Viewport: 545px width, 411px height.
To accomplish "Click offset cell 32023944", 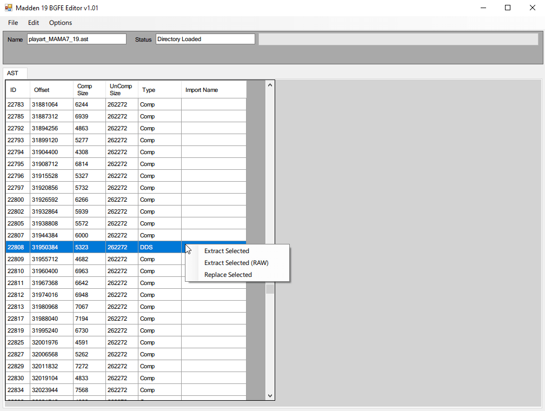I will [51, 390].
